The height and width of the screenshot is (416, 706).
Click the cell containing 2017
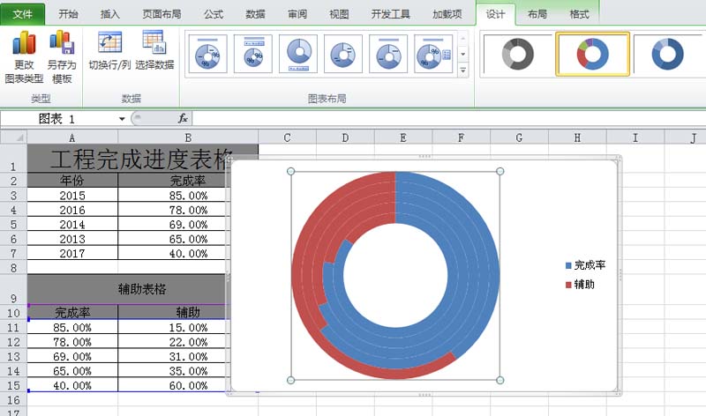coord(72,253)
